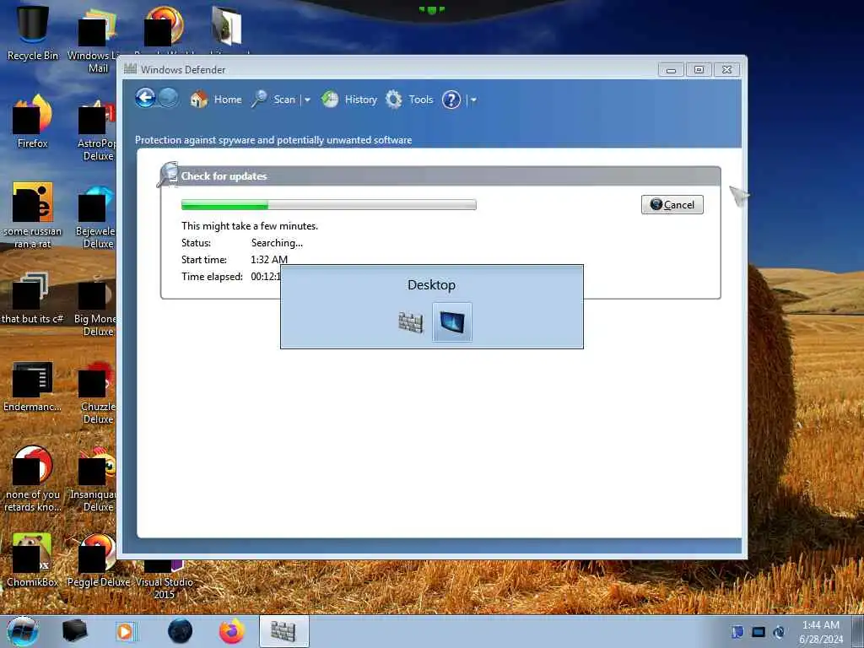Go back with the Defender back arrow
The image size is (864, 648).
145,99
